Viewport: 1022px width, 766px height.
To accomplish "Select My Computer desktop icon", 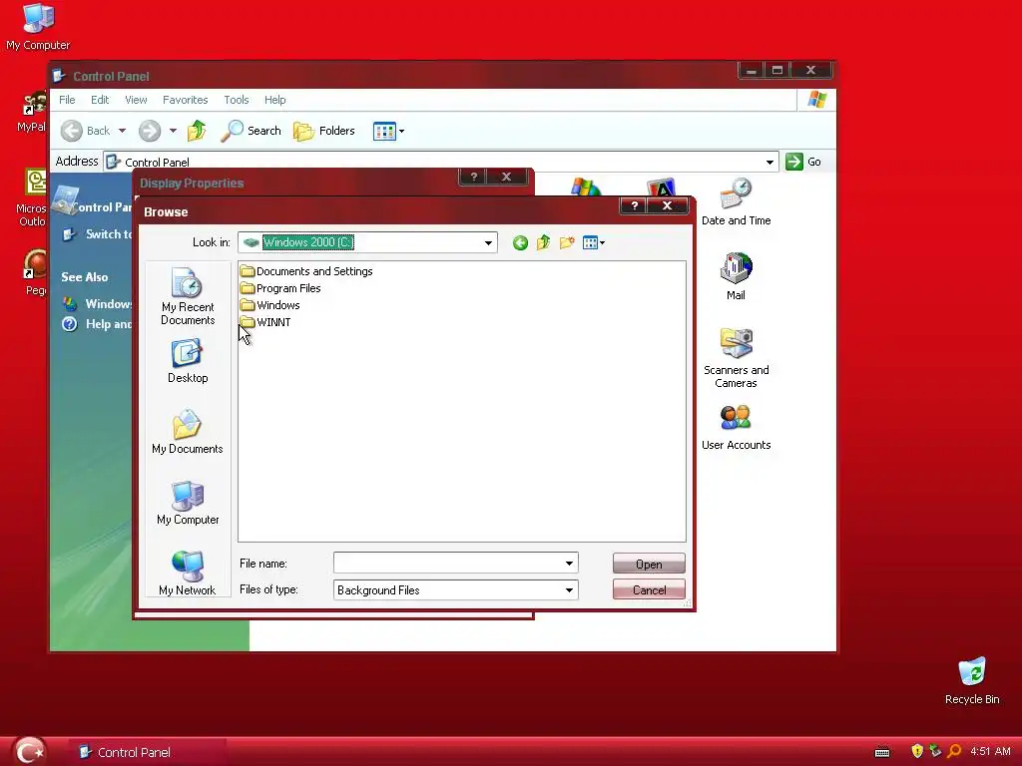I will pyautogui.click(x=38, y=27).
